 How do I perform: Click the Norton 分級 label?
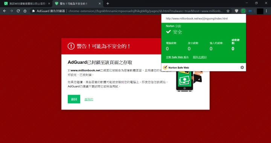click(174, 26)
